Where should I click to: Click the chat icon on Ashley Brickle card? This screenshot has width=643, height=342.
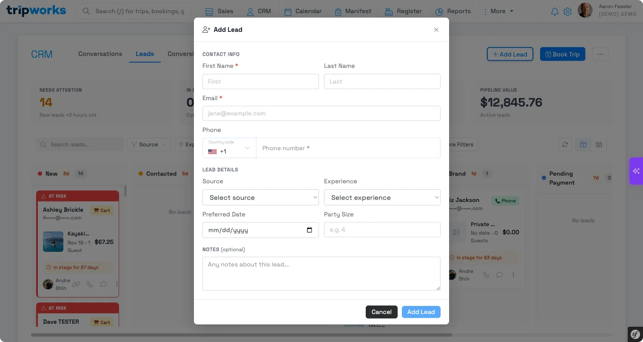point(103,284)
